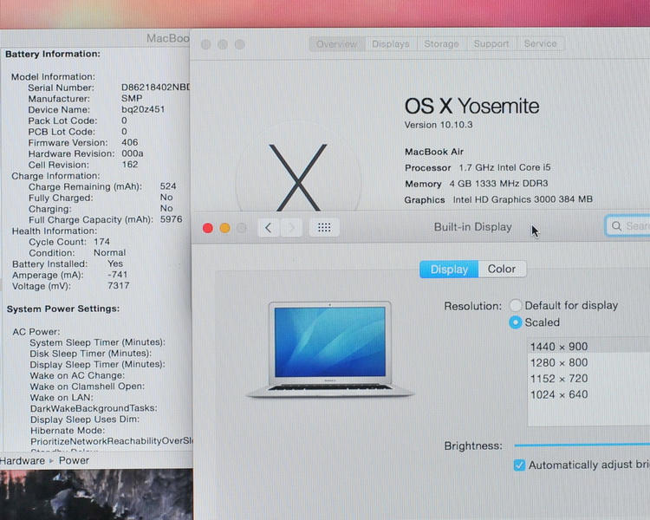Click the Condition value Normal
Image resolution: width=650 pixels, height=520 pixels.
pyautogui.click(x=109, y=252)
